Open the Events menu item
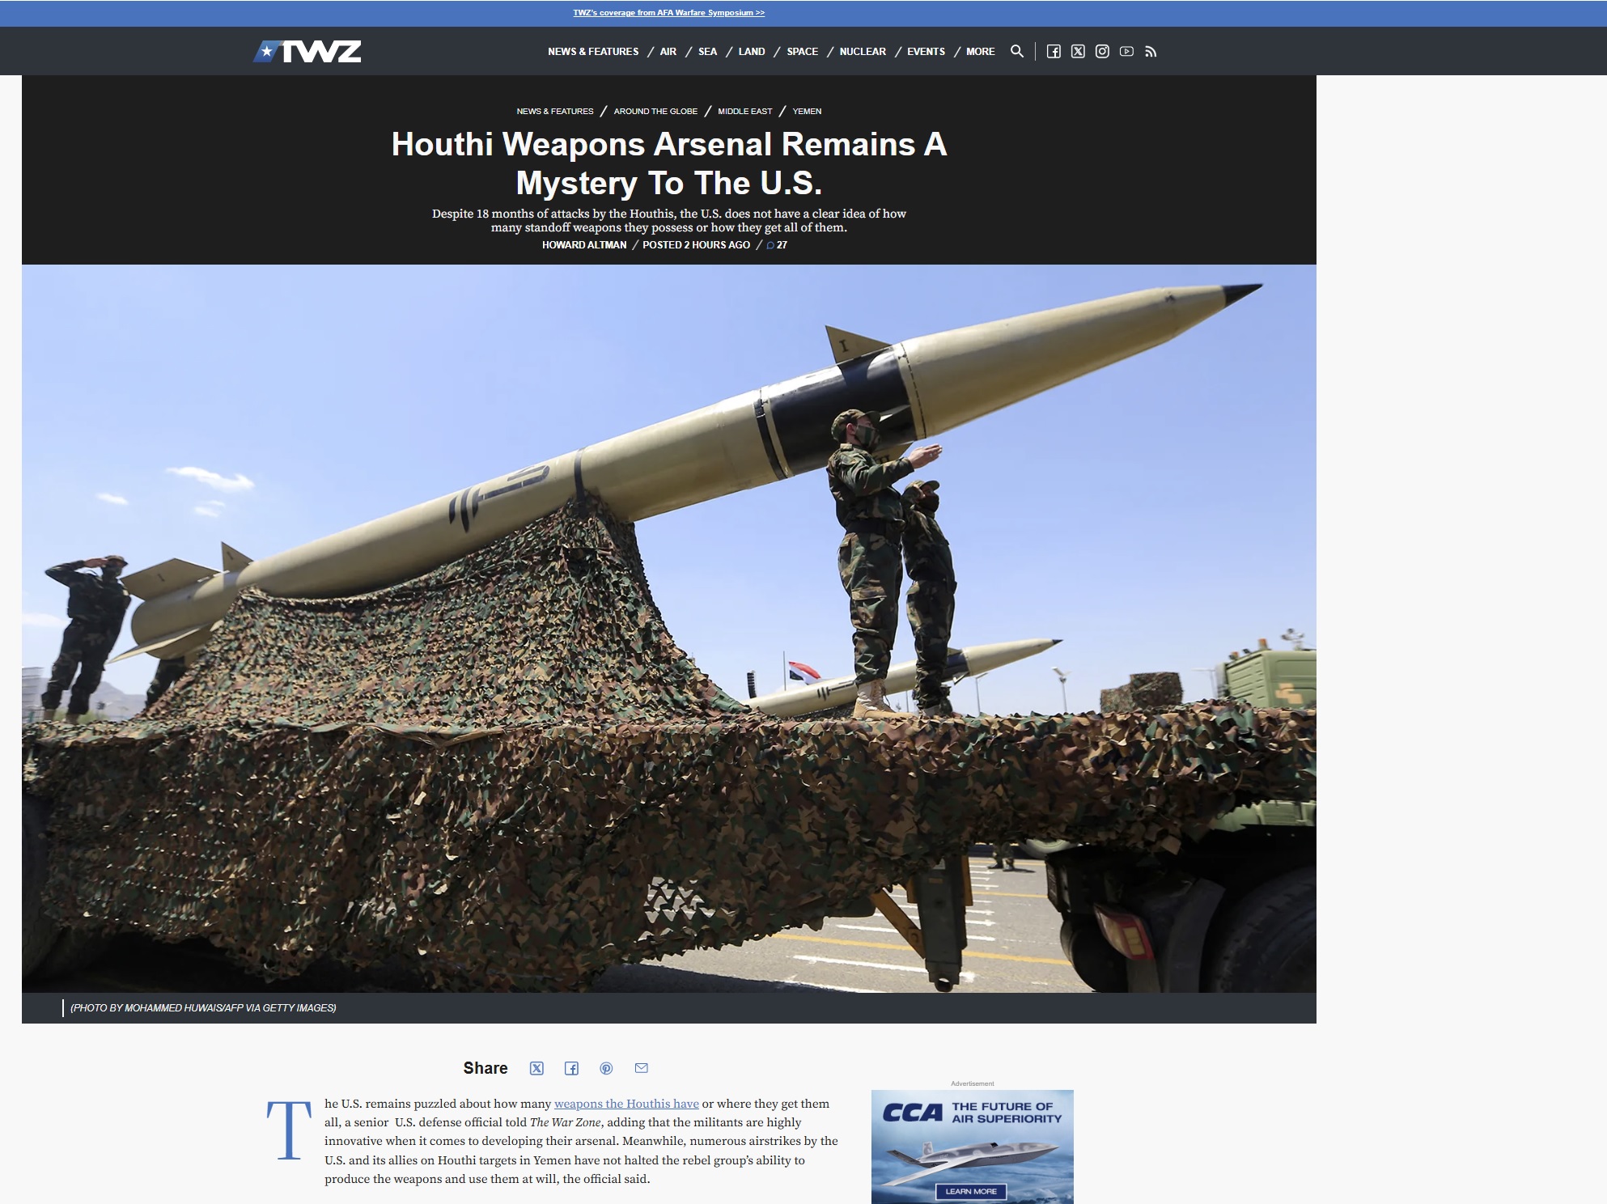This screenshot has width=1607, height=1204. pyautogui.click(x=926, y=51)
